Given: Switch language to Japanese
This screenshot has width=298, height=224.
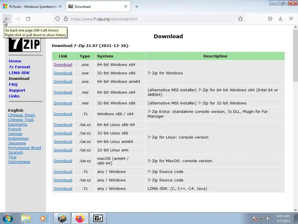Looking at the screenshot, I should (17, 143).
